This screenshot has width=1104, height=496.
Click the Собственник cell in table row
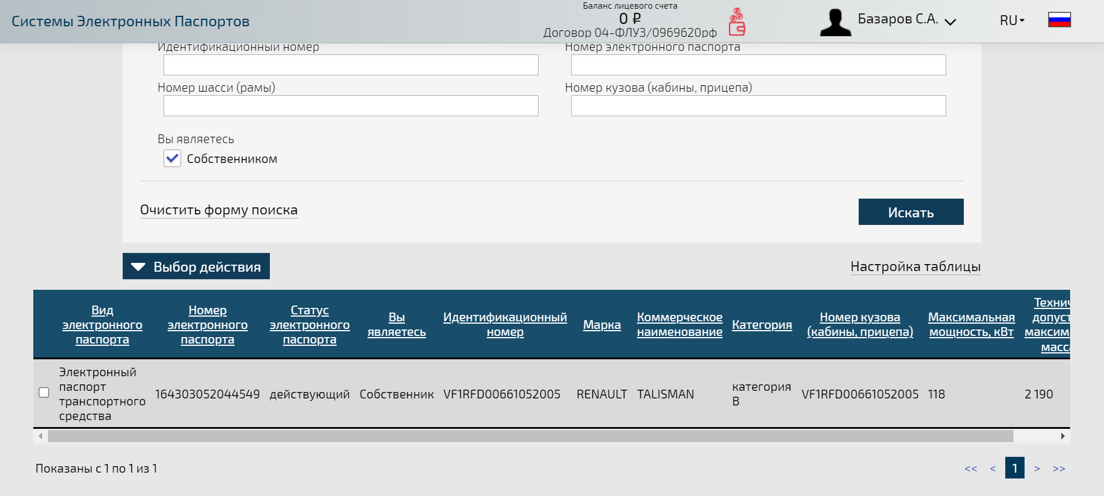(397, 394)
